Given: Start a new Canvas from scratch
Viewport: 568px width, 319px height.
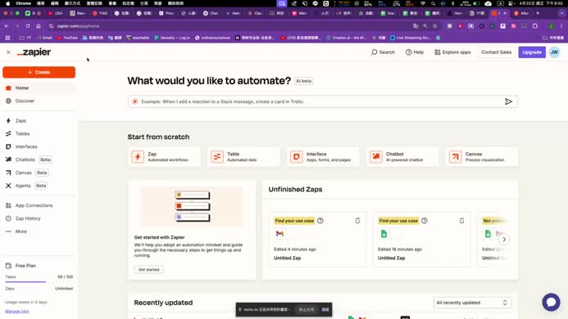Looking at the screenshot, I should tap(482, 156).
